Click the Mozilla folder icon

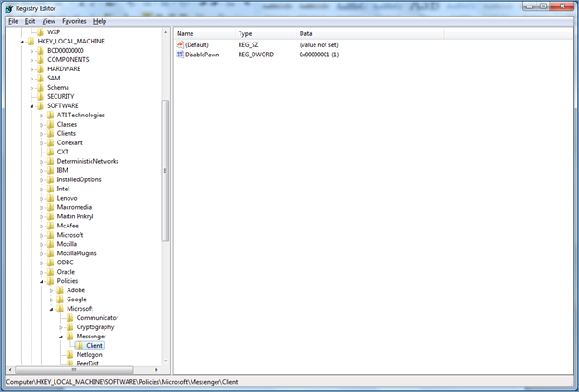point(50,243)
